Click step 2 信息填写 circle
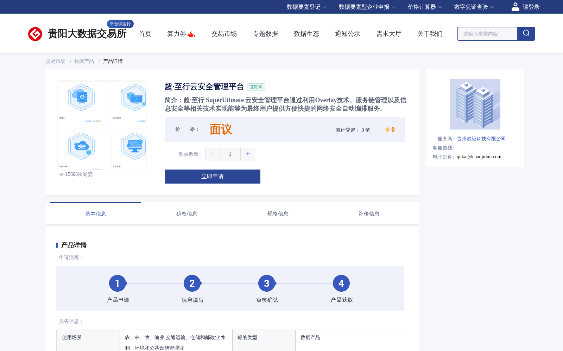 point(192,283)
